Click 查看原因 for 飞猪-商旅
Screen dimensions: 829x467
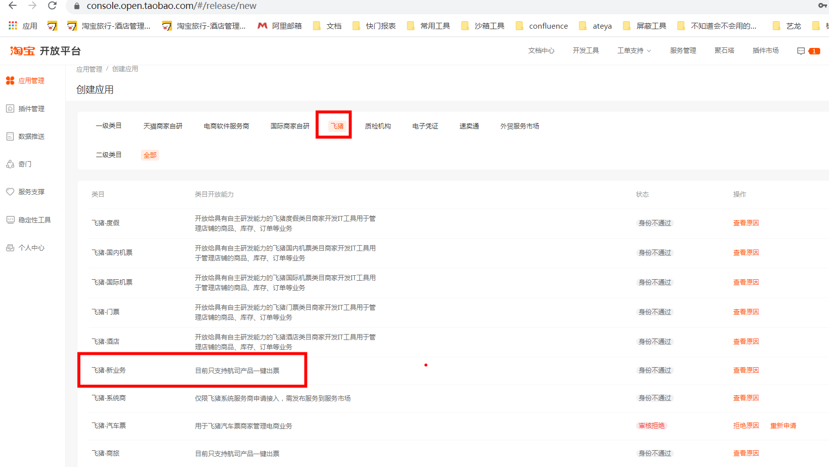pyautogui.click(x=746, y=453)
